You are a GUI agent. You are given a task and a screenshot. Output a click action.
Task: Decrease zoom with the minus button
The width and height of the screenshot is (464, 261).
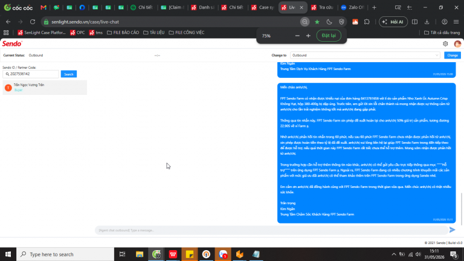[297, 36]
